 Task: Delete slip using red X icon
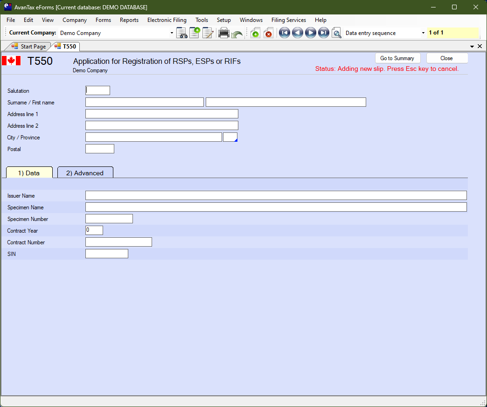tap(268, 33)
